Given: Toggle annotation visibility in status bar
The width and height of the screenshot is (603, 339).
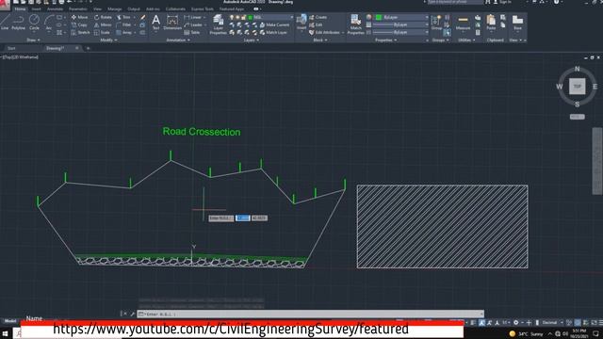Looking at the screenshot, I should (x=489, y=323).
